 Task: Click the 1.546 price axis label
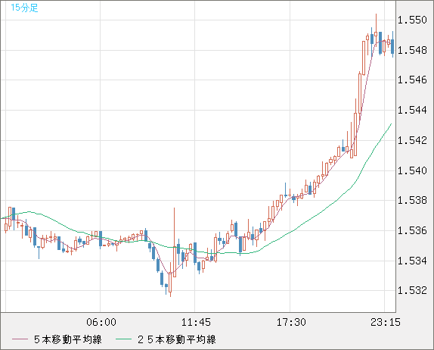coord(412,80)
